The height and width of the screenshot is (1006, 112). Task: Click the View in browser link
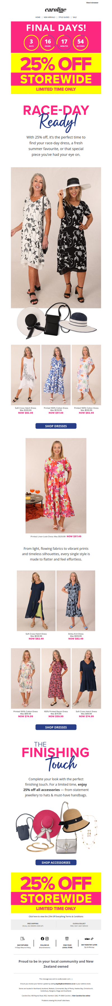[92, 3]
